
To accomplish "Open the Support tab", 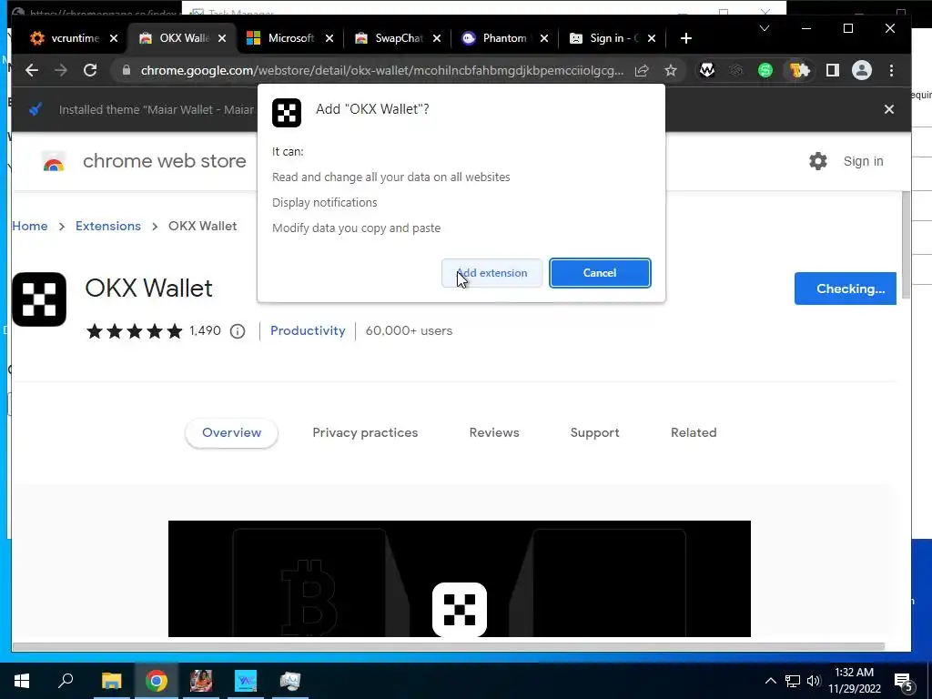I will 594,432.
